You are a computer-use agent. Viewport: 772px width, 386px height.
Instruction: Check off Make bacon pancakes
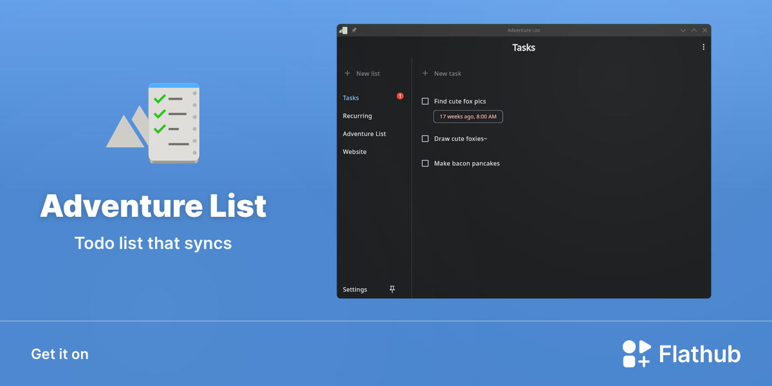(x=425, y=163)
